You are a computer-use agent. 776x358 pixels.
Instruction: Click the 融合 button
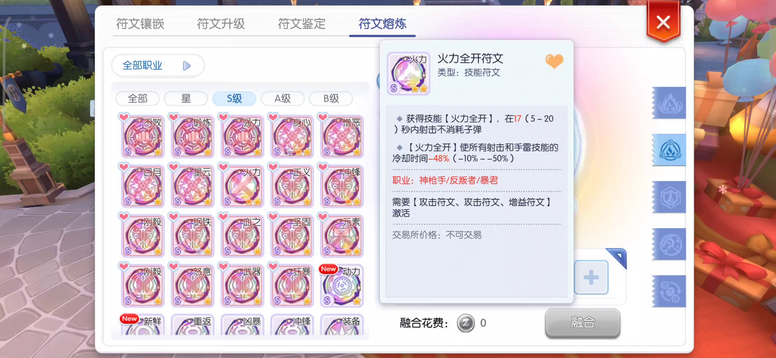[x=583, y=323]
